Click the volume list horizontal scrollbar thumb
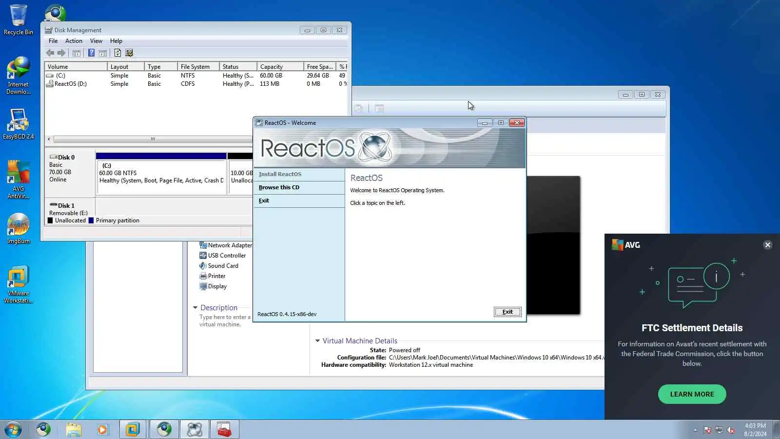The image size is (780, 439). [153, 139]
